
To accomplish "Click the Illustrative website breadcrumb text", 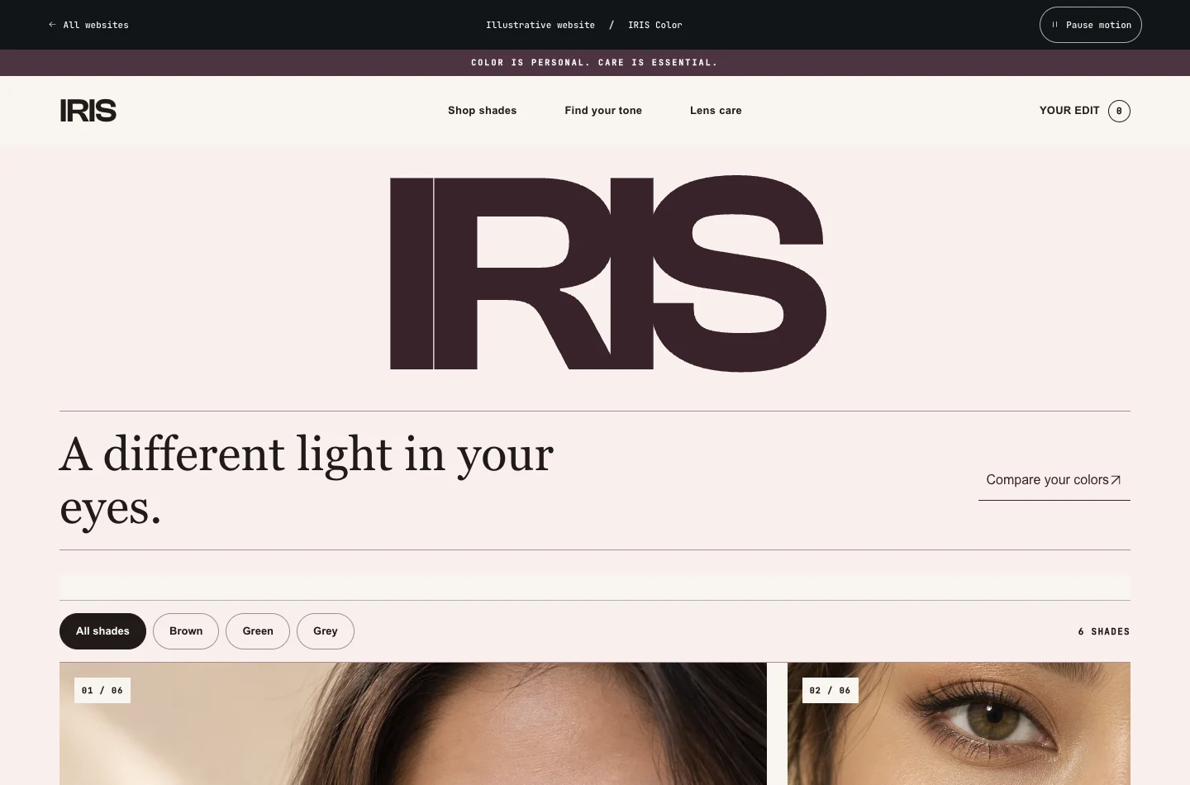I will (540, 25).
